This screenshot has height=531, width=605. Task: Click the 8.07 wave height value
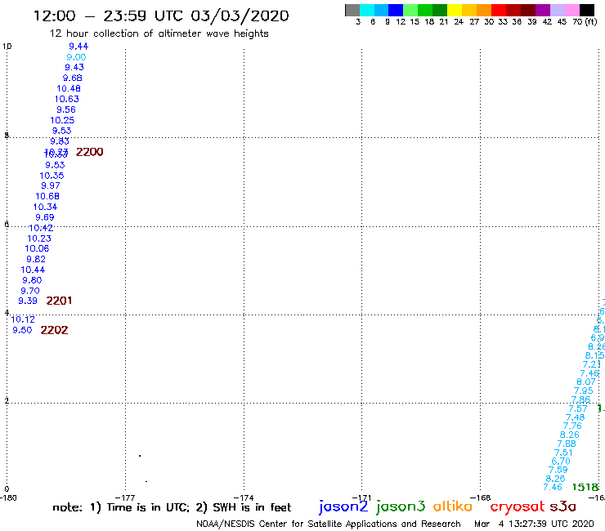pyautogui.click(x=586, y=382)
